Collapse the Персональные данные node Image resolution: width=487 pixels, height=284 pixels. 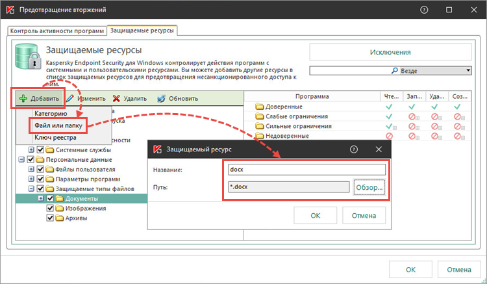pos(21,160)
